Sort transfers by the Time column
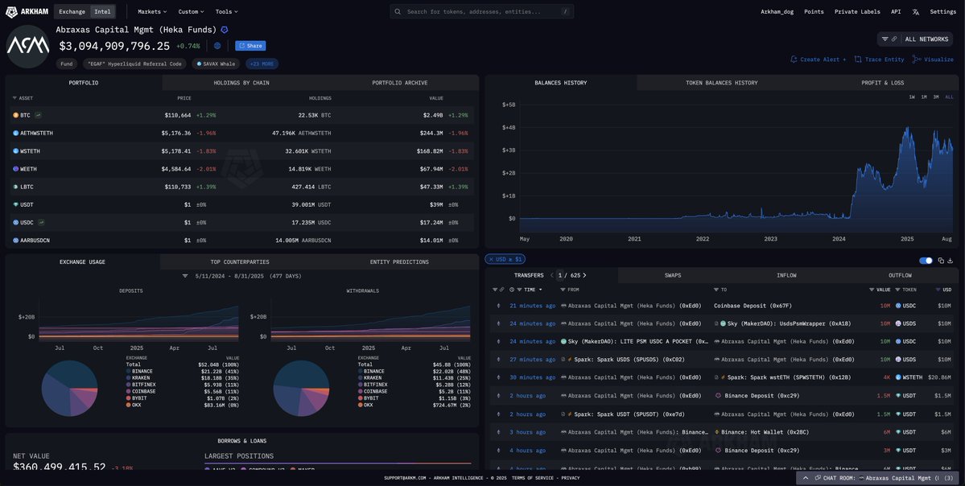The width and height of the screenshot is (965, 486). tap(530, 290)
